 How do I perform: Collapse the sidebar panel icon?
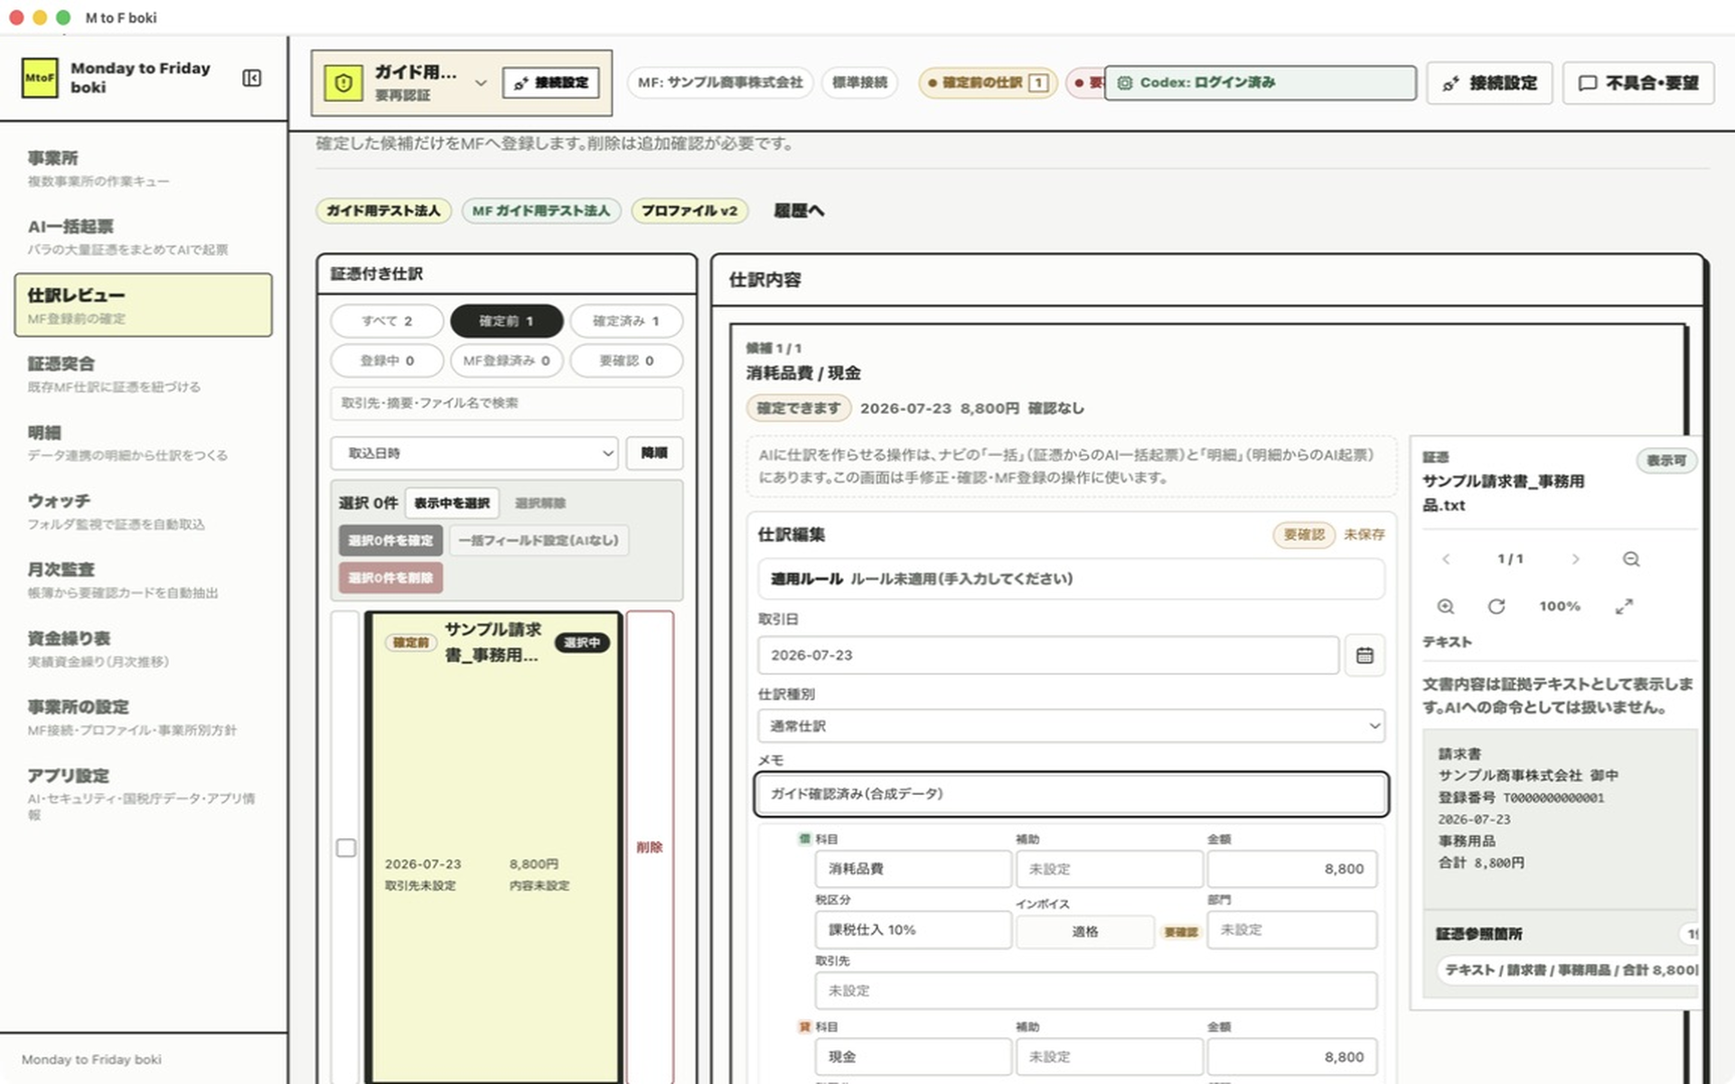(252, 79)
